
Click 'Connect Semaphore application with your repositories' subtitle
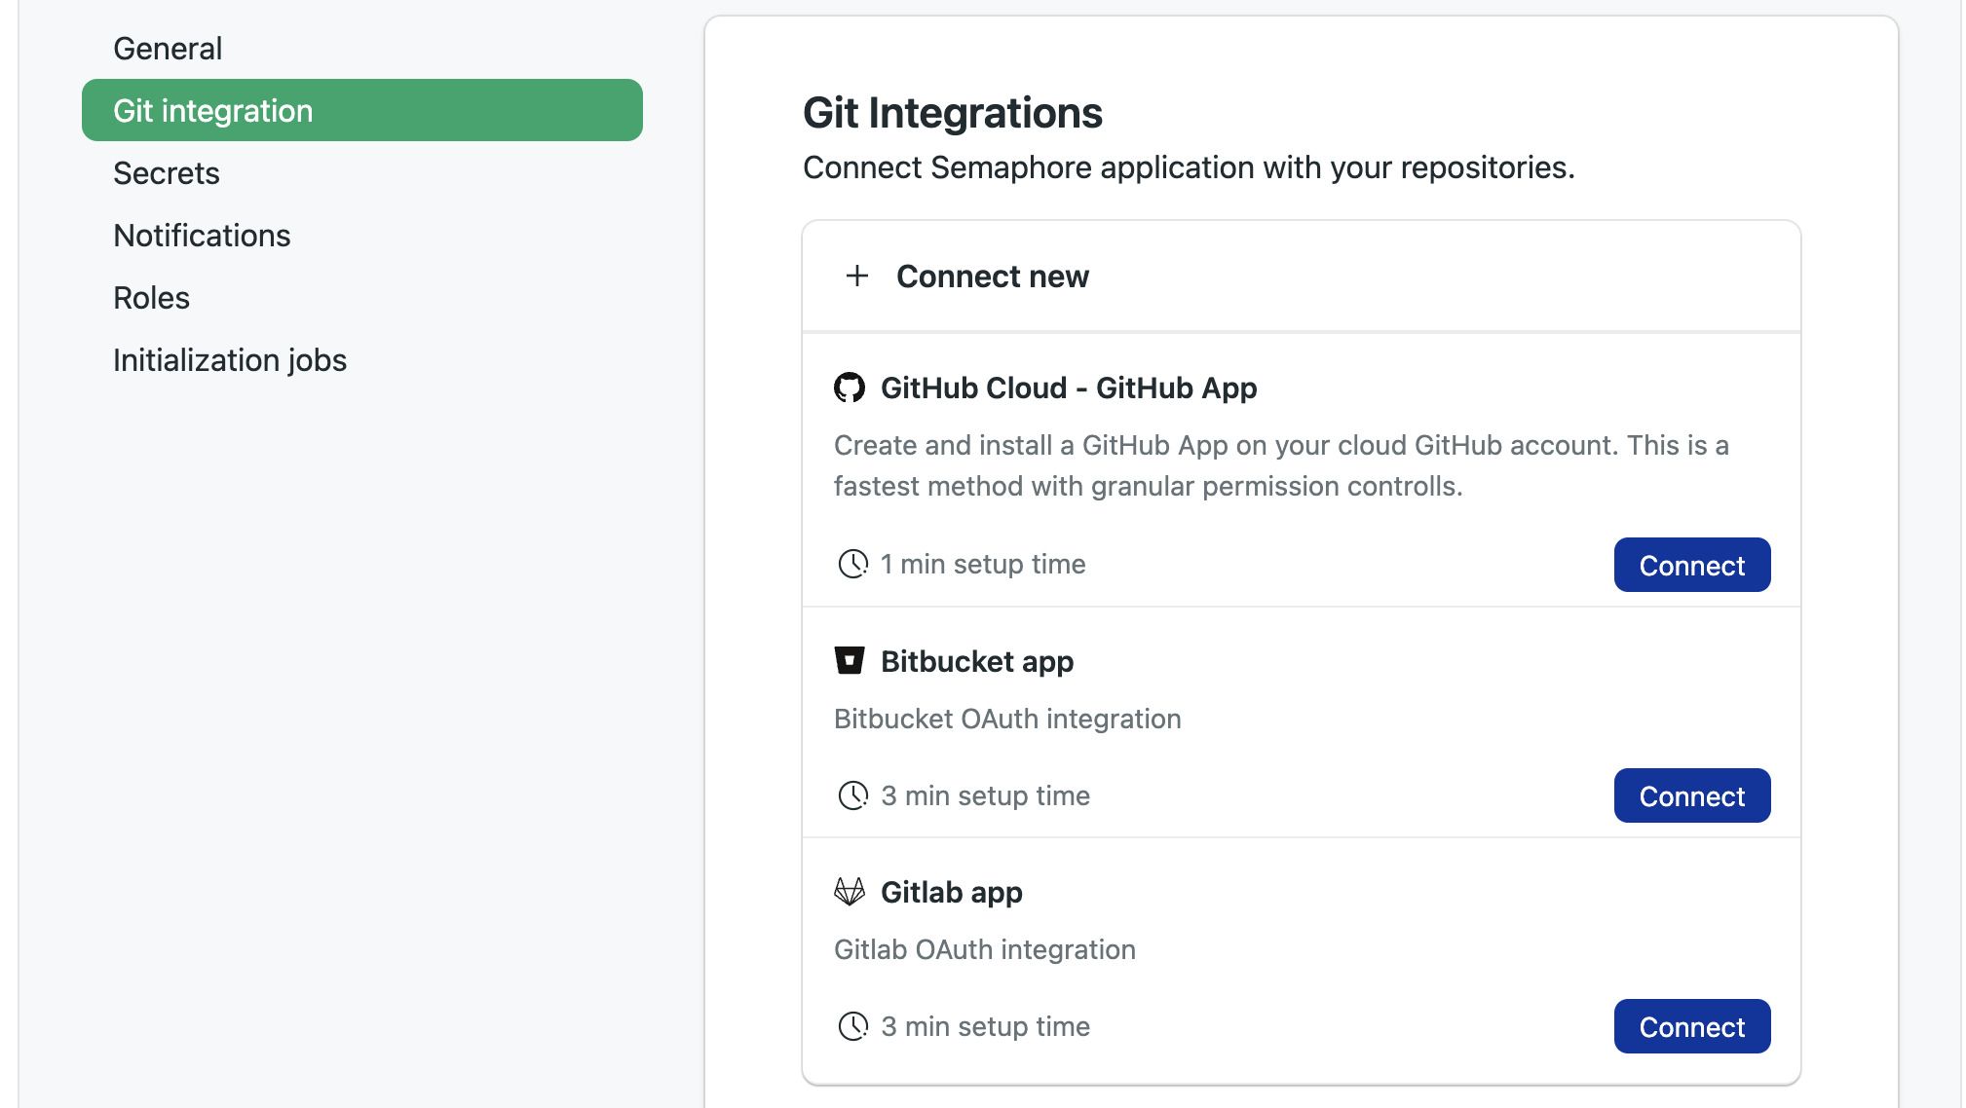1189,167
